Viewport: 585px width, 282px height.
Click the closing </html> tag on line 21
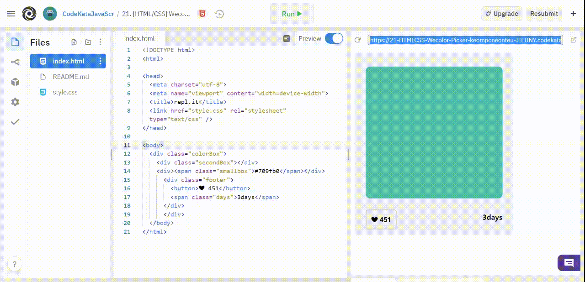click(154, 232)
